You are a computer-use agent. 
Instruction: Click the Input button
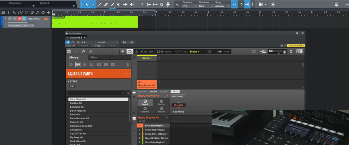(x=145, y=102)
